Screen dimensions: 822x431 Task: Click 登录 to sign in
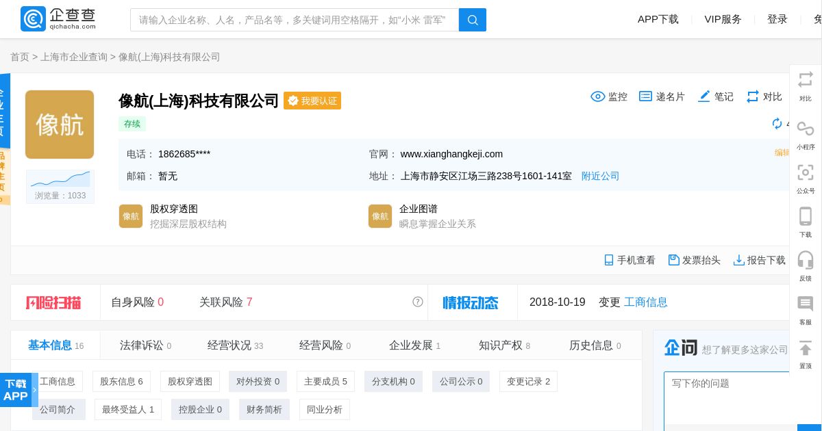point(777,19)
